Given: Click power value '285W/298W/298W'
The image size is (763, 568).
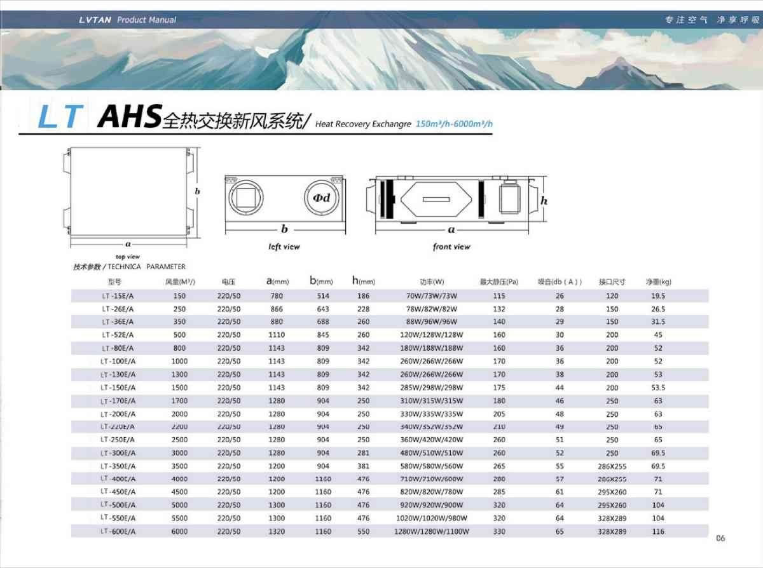Looking at the screenshot, I should pos(432,388).
